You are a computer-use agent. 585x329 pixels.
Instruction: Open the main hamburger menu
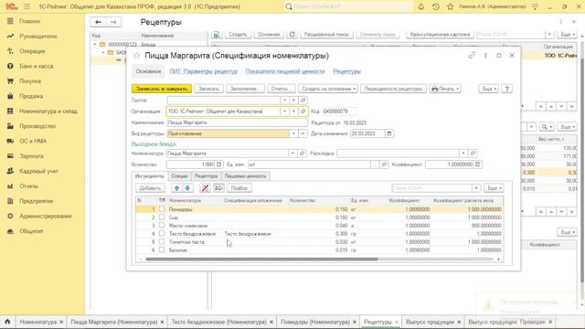click(x=27, y=6)
